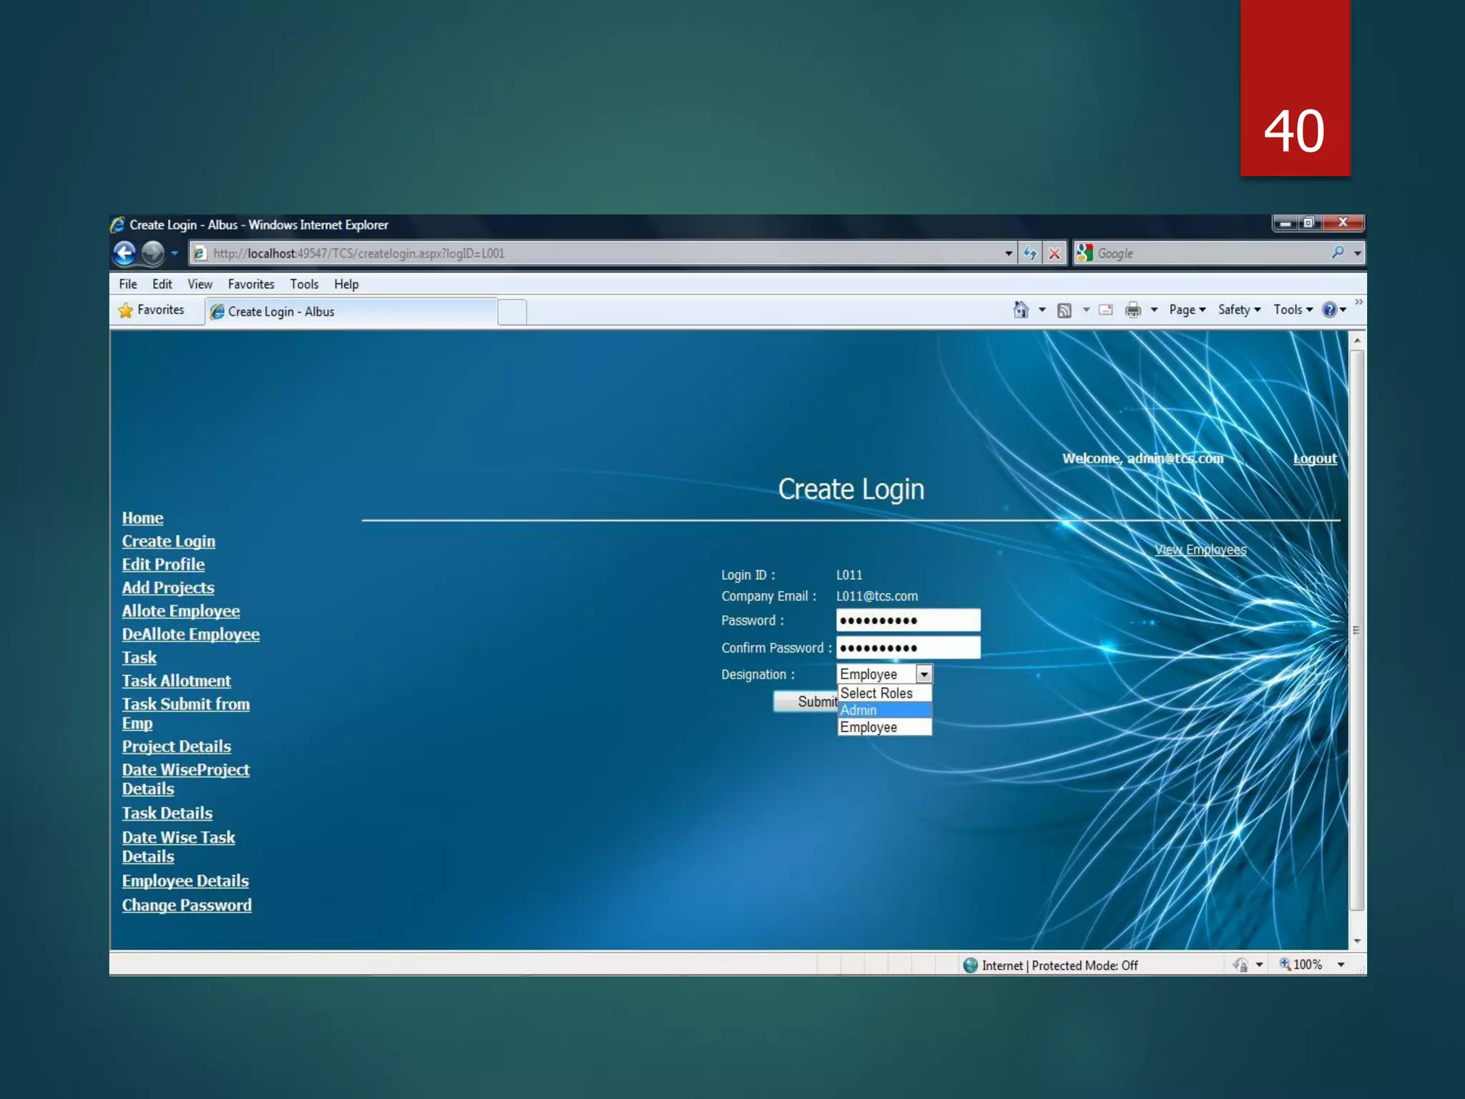Click the Home icon in the command bar
Screen dimensions: 1465x1099
[1021, 310]
